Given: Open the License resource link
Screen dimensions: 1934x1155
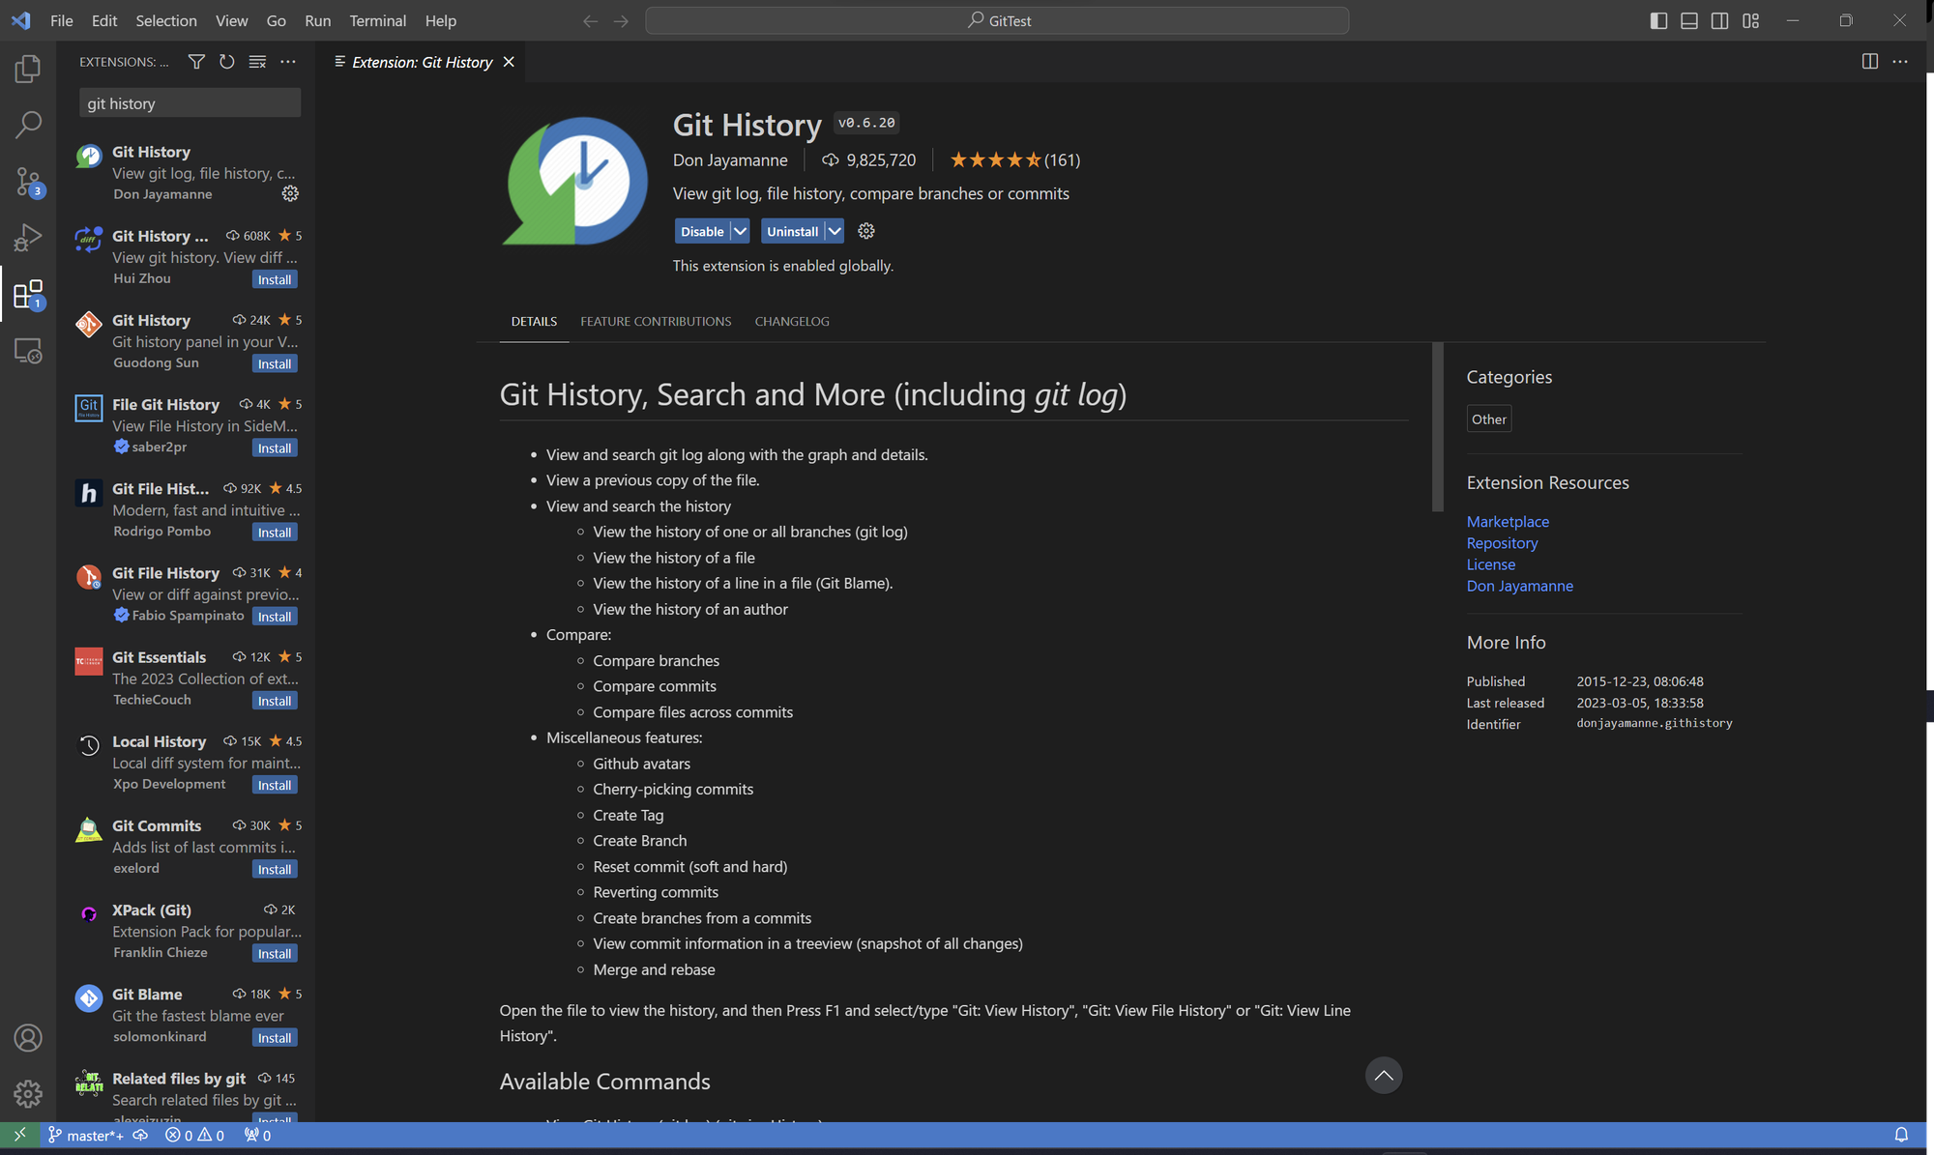Looking at the screenshot, I should click(1490, 563).
